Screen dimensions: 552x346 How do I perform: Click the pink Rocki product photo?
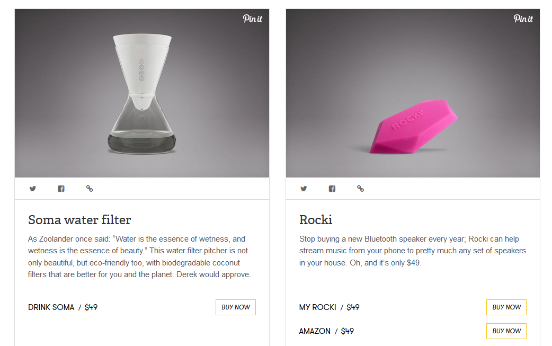click(413, 93)
